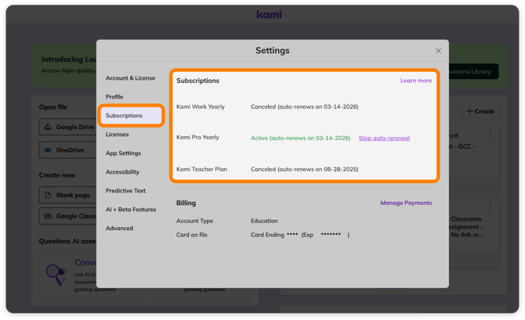Select Subscriptions in settings sidebar
Screen dimensions: 525x320
click(131, 115)
